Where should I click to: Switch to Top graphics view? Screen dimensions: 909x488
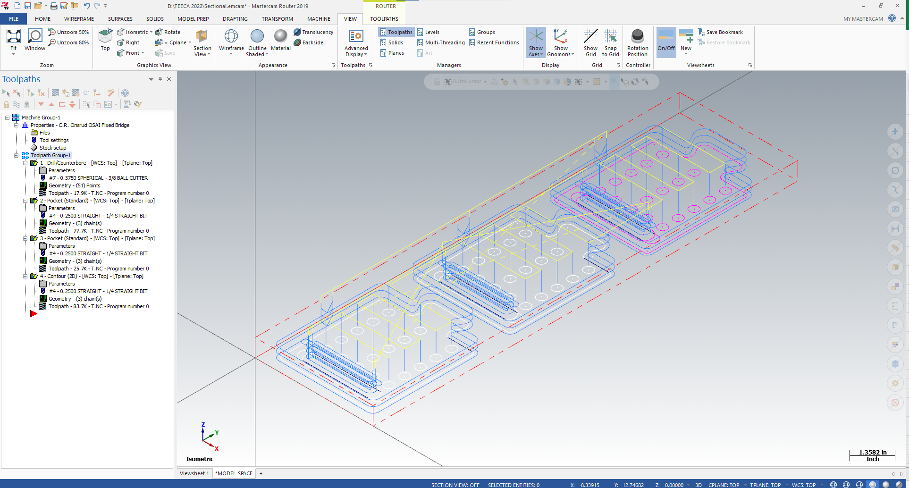click(105, 40)
